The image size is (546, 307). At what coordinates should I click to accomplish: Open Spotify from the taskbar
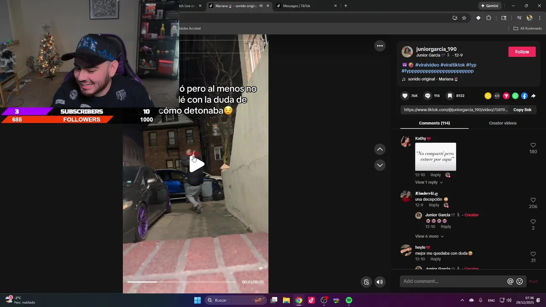[349, 300]
